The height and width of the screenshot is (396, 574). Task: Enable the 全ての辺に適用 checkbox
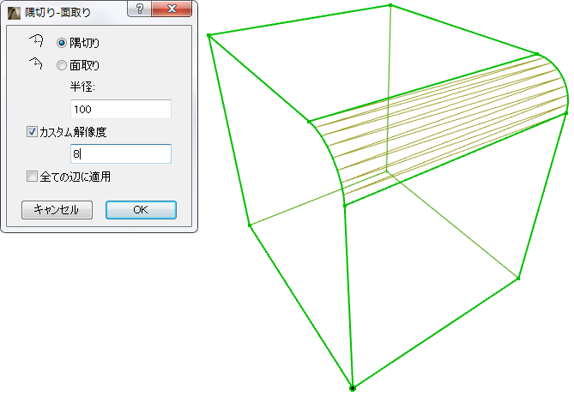(32, 177)
